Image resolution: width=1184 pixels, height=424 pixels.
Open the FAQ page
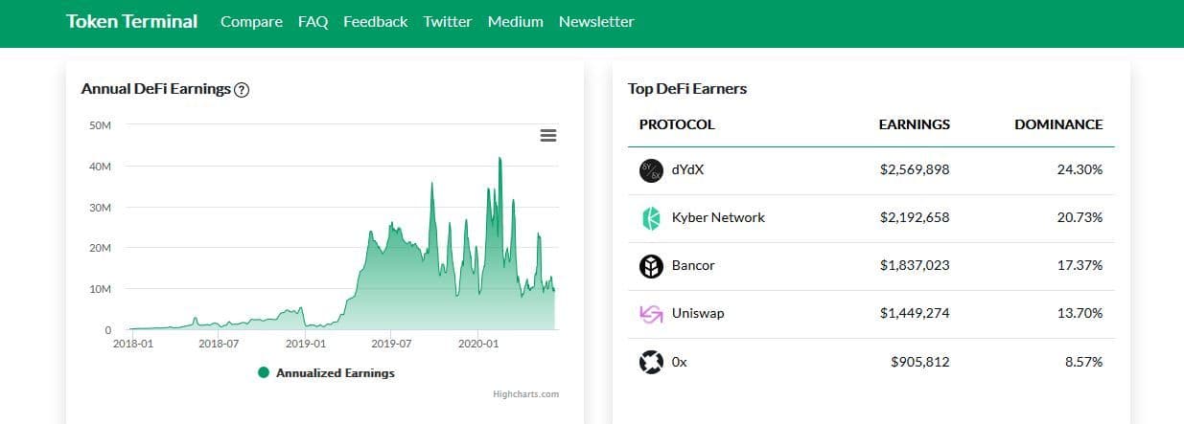tap(313, 21)
